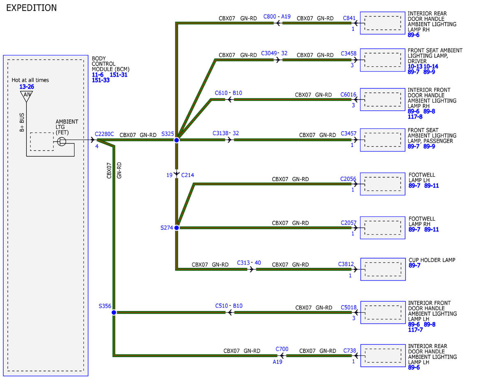Select splice label S356
Screen dimensions: 493x380
(x=105, y=306)
